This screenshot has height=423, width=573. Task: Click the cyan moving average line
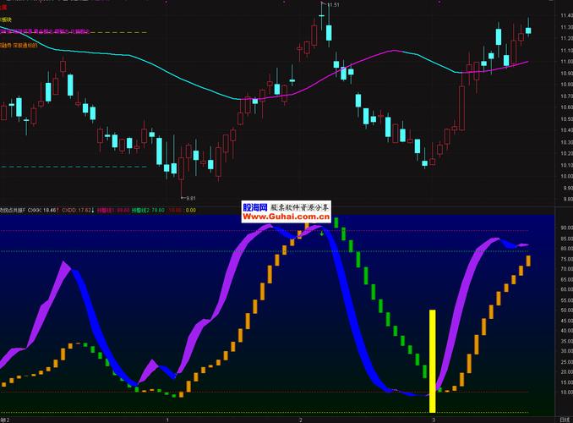point(127,59)
